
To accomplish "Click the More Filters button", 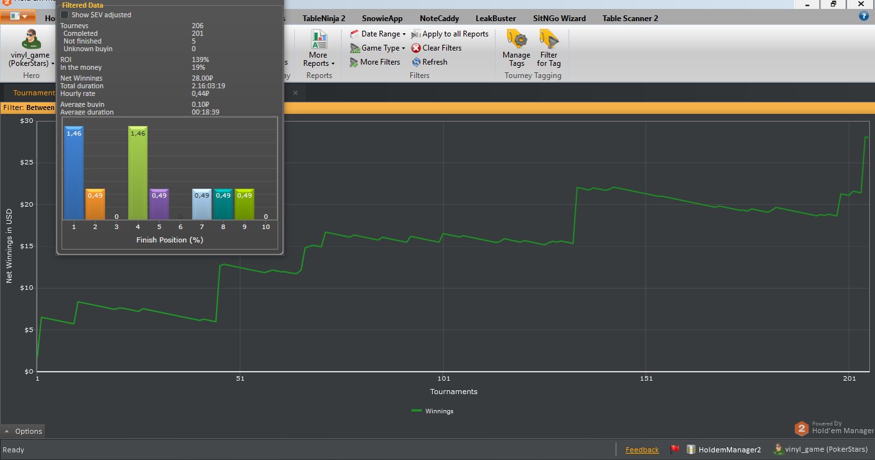I will tap(375, 62).
